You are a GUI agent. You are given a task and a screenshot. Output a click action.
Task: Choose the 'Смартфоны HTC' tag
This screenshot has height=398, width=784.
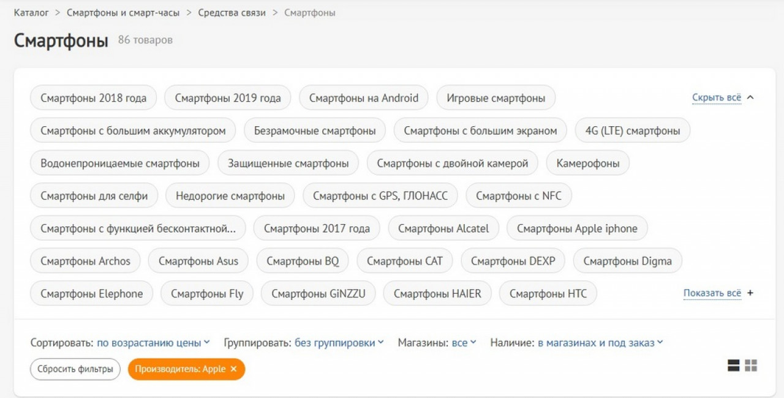548,294
